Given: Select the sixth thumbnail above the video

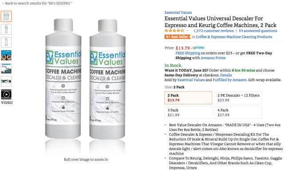Looking at the screenshot, I should point(6,81).
